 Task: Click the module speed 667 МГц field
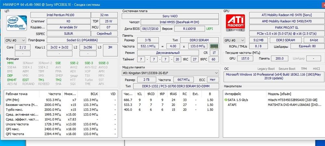pos(183,80)
